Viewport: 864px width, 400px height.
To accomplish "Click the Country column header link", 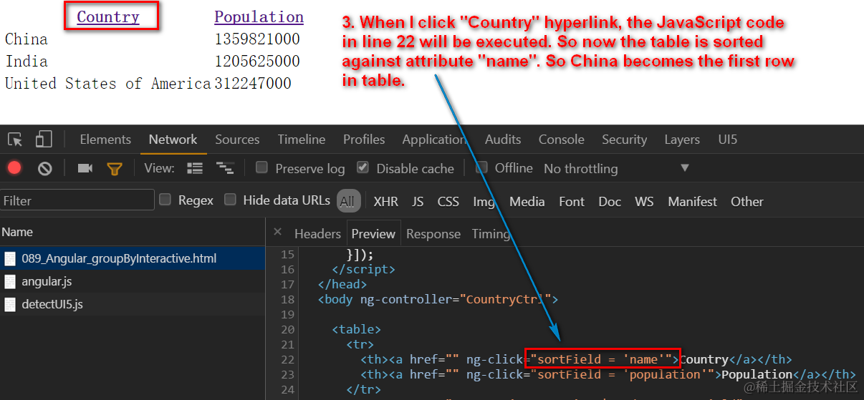I will (x=108, y=16).
